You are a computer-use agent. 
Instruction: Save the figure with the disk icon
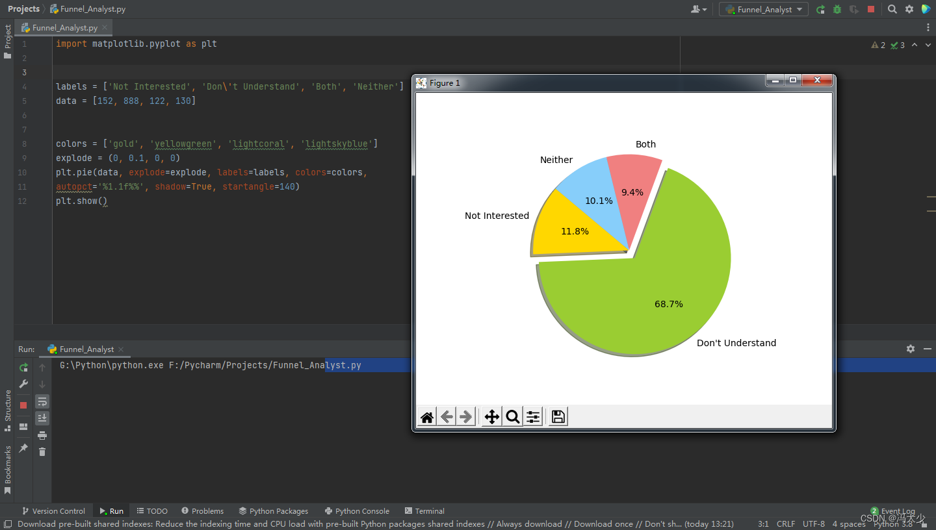click(x=558, y=417)
